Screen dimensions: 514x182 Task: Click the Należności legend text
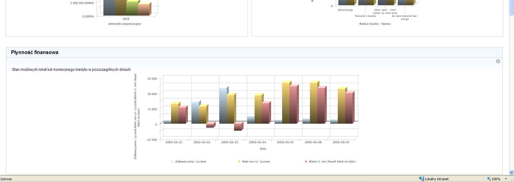(x=256, y=162)
